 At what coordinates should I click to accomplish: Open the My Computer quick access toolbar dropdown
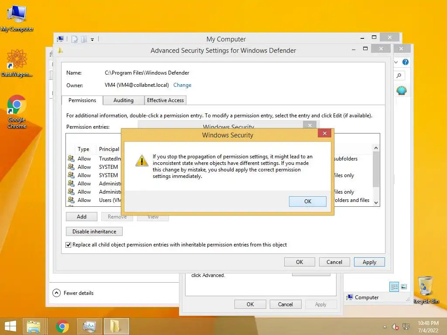tap(93, 40)
